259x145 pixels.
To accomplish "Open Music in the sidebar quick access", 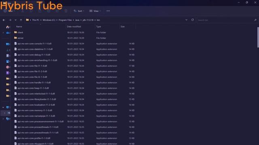I will [x=8, y=67].
